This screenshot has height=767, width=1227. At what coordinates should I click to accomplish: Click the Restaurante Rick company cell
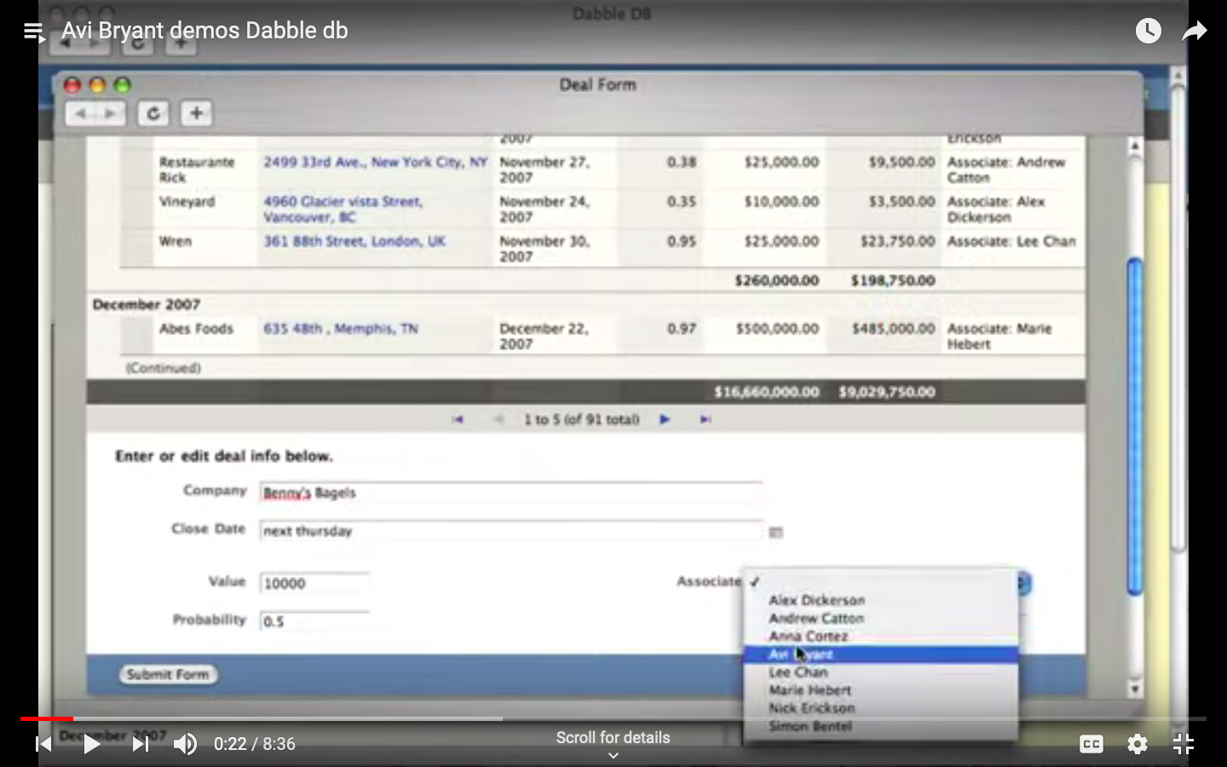[x=196, y=170]
